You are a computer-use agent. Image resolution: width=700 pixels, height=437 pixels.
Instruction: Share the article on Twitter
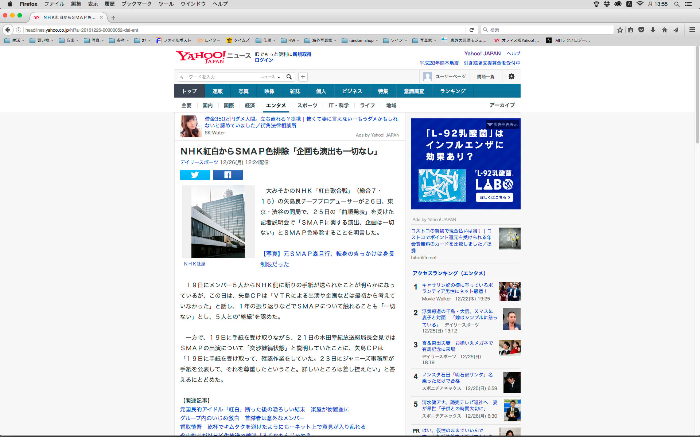(195, 175)
